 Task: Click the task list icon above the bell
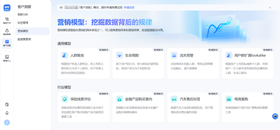pyautogui.click(x=7, y=104)
